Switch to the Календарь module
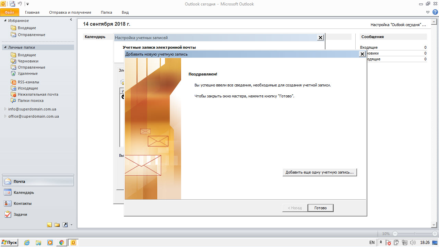Viewport: 439px width, 247px height. pyautogui.click(x=38, y=192)
